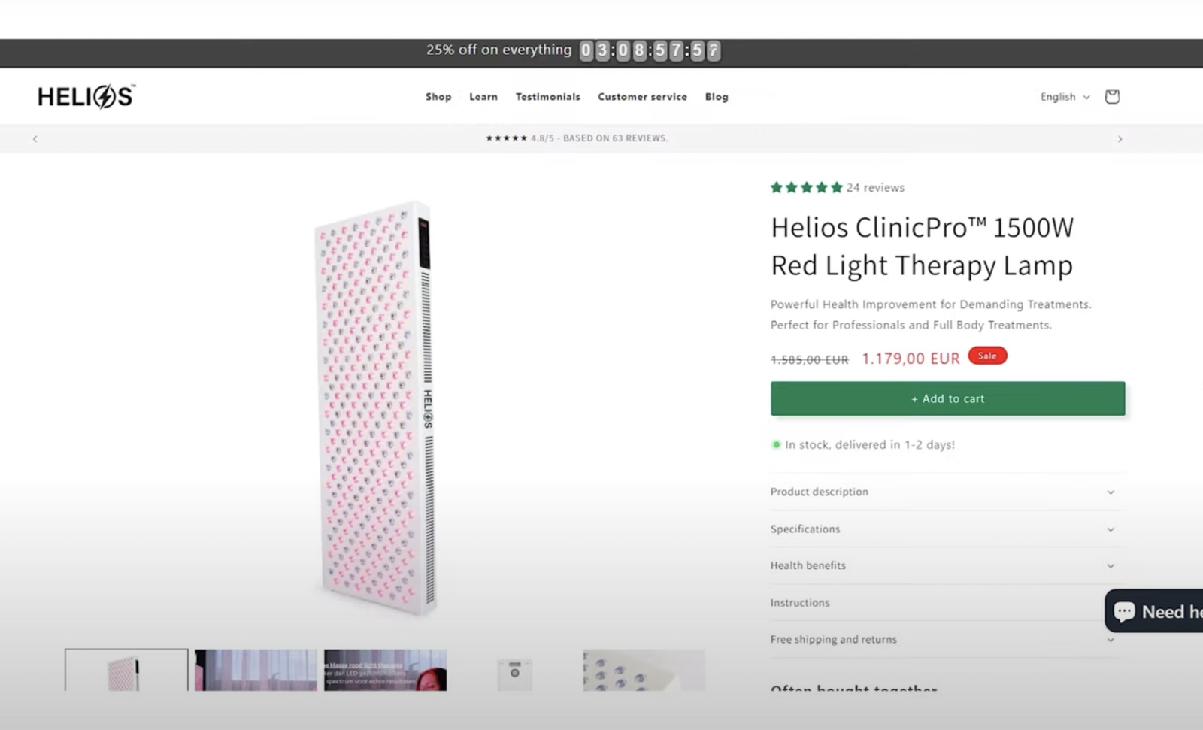
Task: Select the first lamp product thumbnail
Action: [126, 670]
